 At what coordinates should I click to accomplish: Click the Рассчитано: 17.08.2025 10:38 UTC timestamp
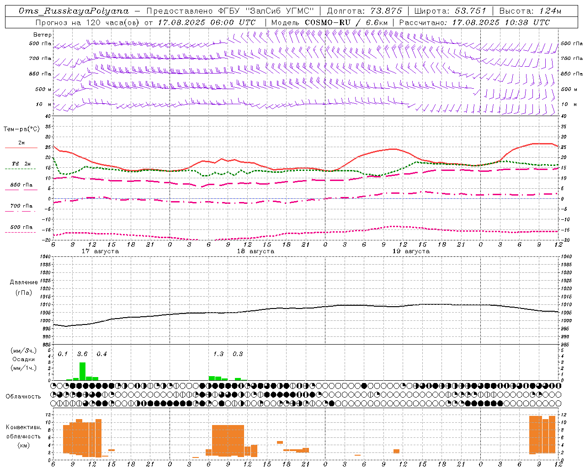[474, 22]
